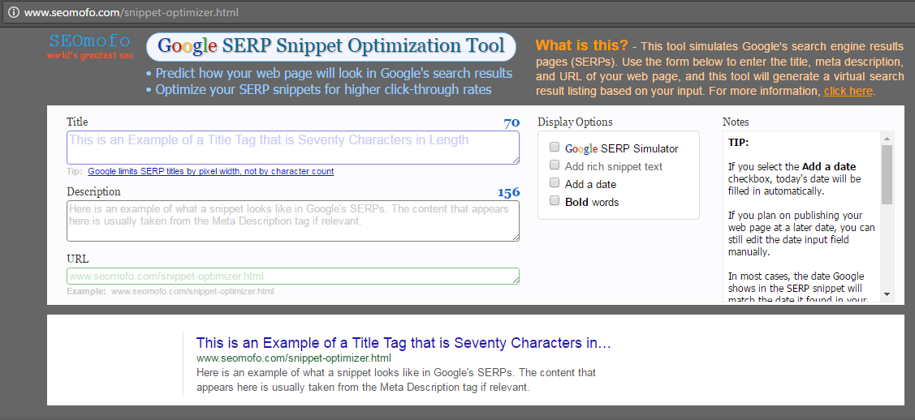Click the preview snippet description text

[x=396, y=379]
